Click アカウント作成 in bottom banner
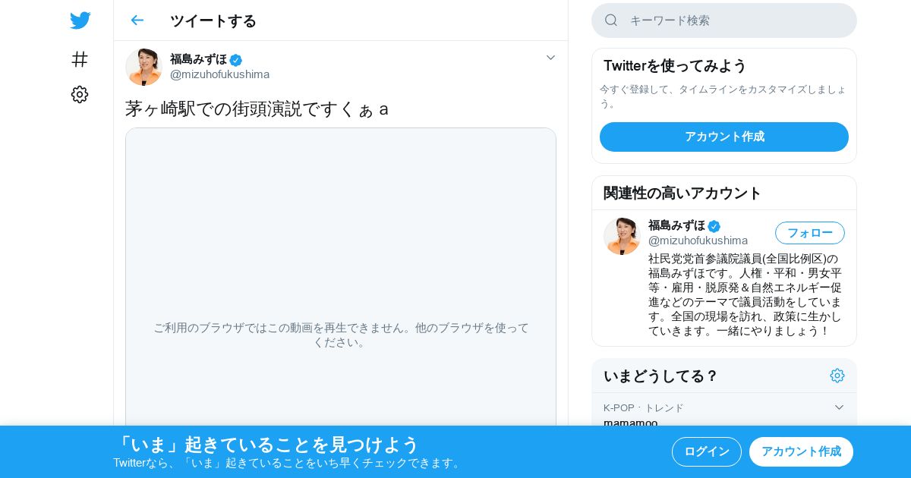This screenshot has height=478, width=911. [801, 451]
